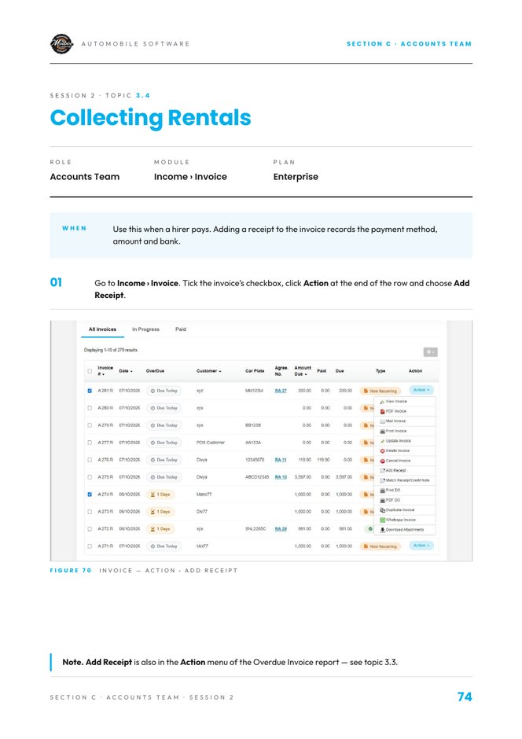This screenshot has width=522, height=739.
Task: Switch to the In Progress tab
Action: 145,329
